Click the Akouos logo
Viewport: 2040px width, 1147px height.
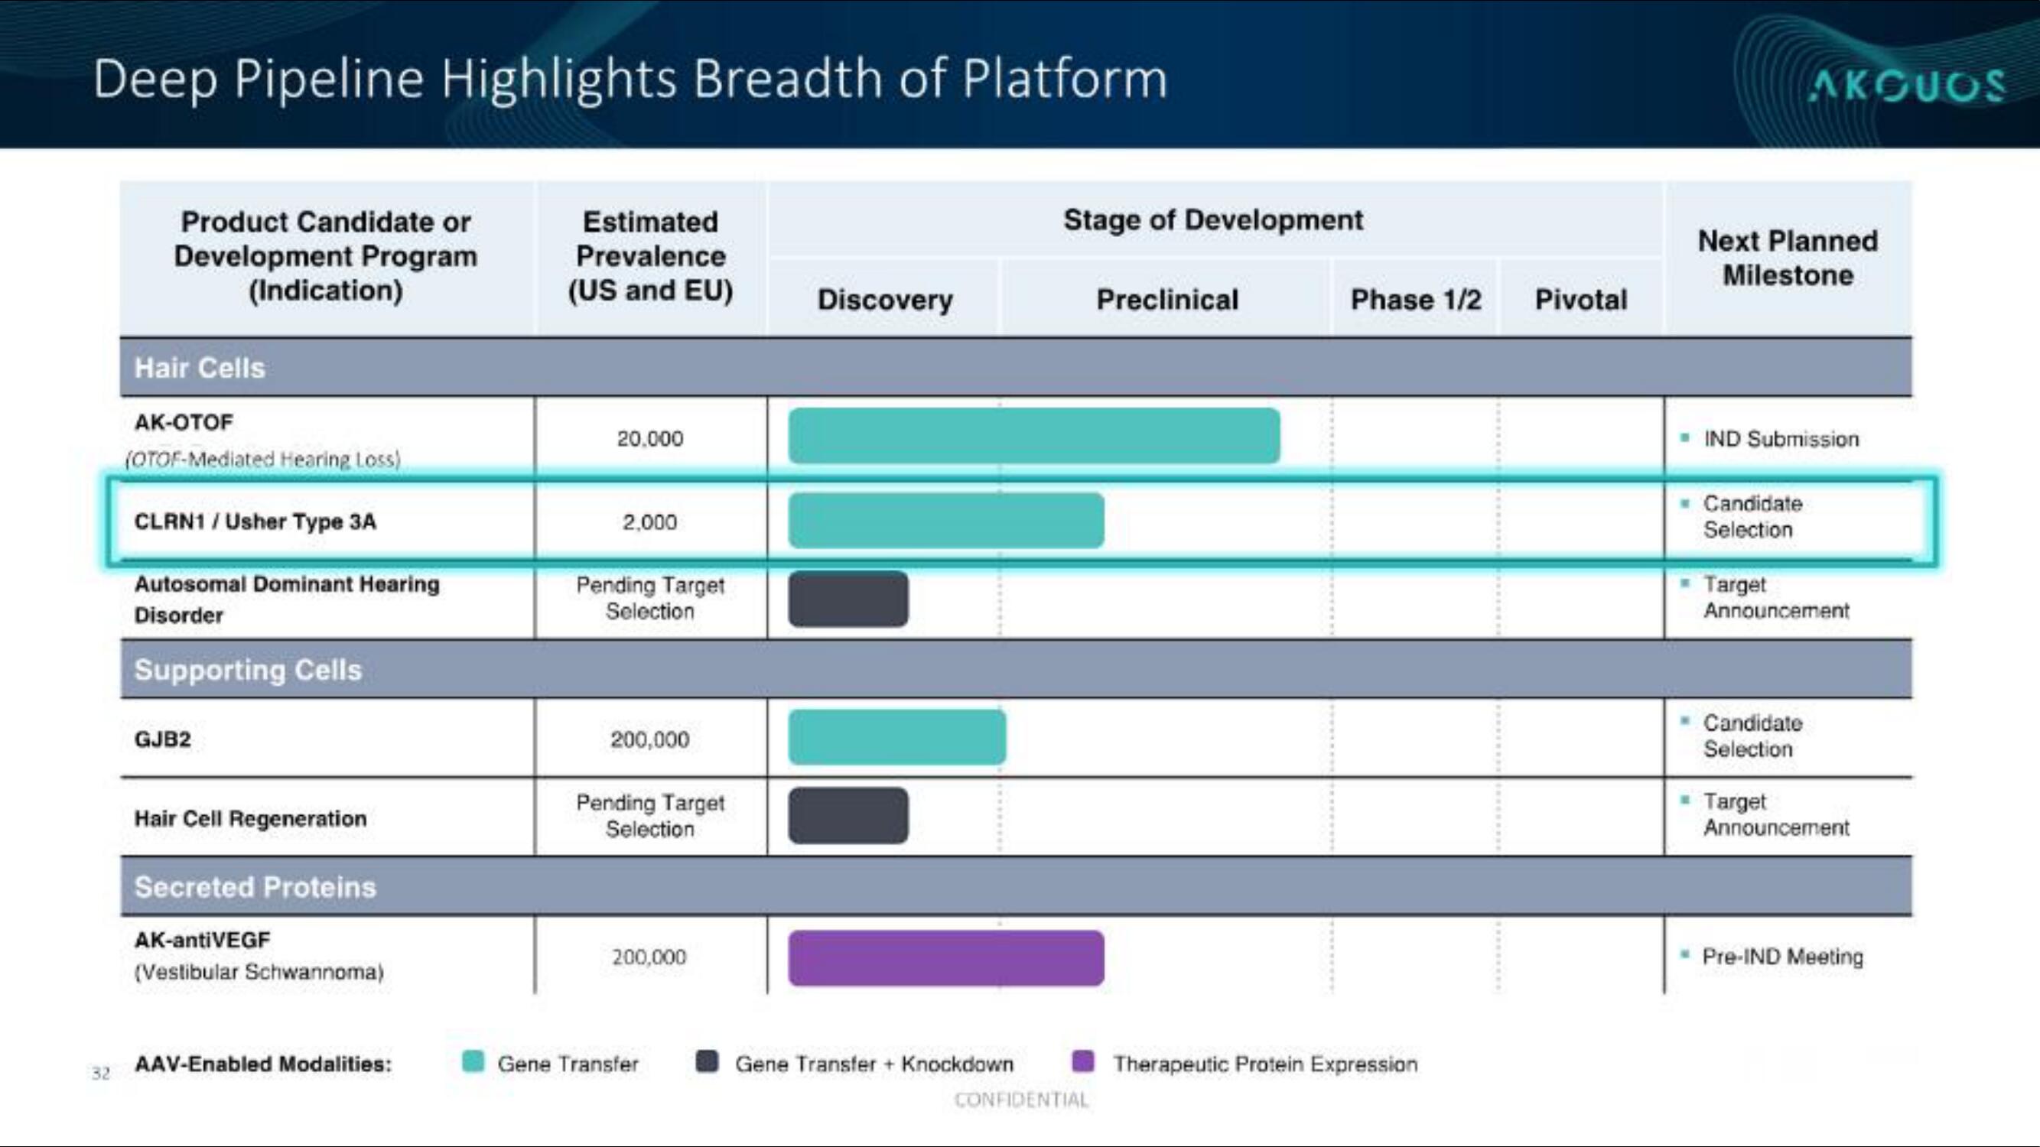pos(1906,85)
